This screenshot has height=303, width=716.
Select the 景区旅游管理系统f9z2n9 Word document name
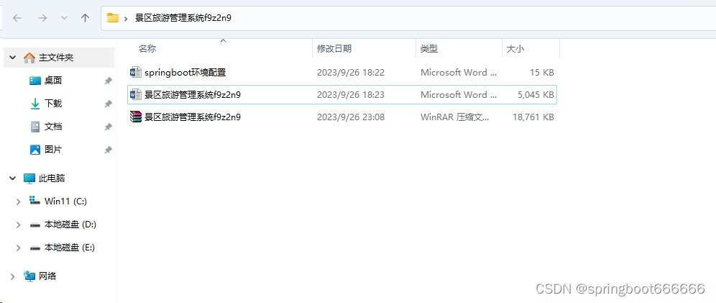[193, 94]
